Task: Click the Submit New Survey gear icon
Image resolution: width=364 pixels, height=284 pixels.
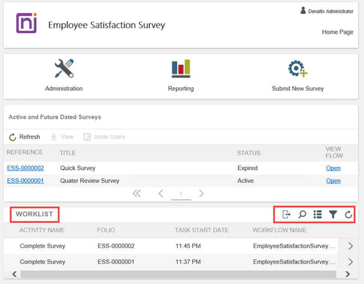Action: pyautogui.click(x=298, y=69)
